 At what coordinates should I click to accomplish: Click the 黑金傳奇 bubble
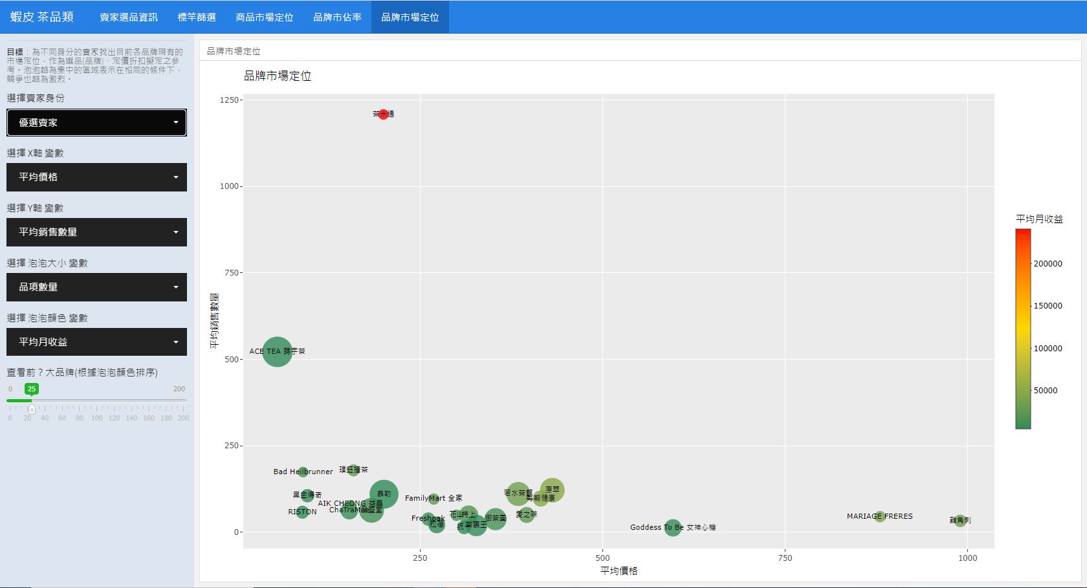[307, 495]
